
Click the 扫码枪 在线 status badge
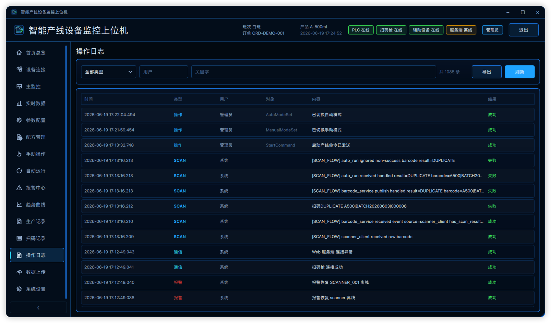click(391, 30)
